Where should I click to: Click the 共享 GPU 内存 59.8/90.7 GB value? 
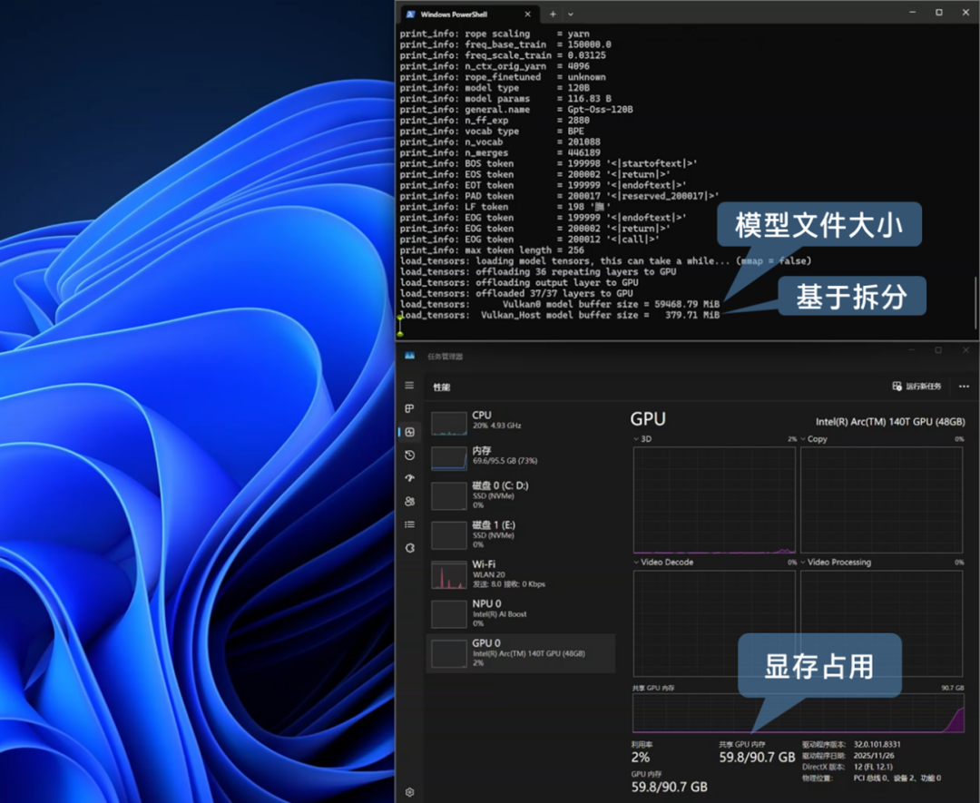[x=756, y=758]
